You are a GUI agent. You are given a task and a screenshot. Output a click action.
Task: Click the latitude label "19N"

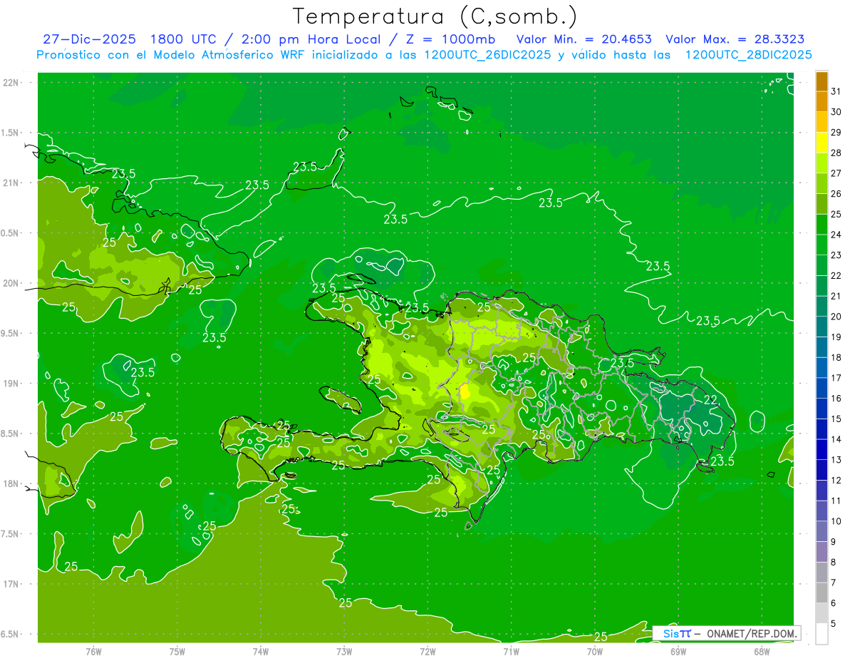coord(11,384)
